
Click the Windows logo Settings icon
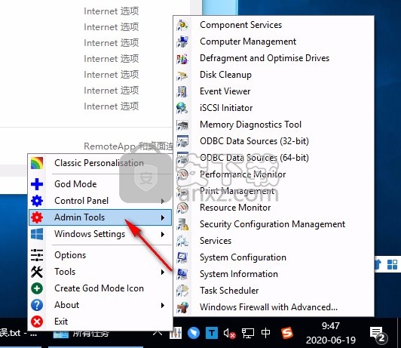click(37, 234)
